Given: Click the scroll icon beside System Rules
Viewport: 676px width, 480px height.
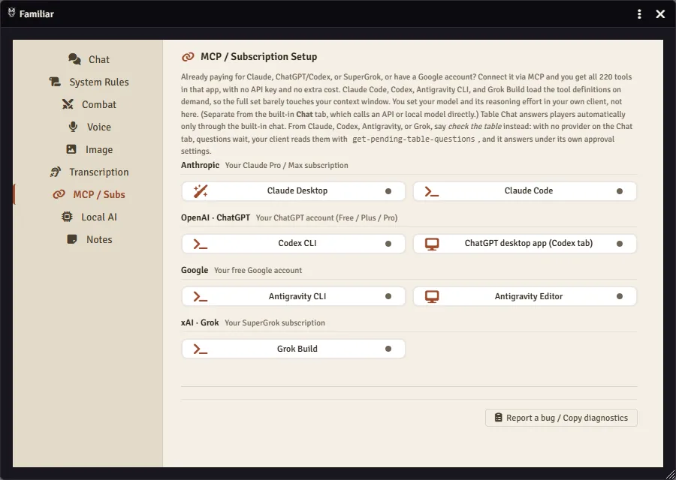Looking at the screenshot, I should [55, 82].
